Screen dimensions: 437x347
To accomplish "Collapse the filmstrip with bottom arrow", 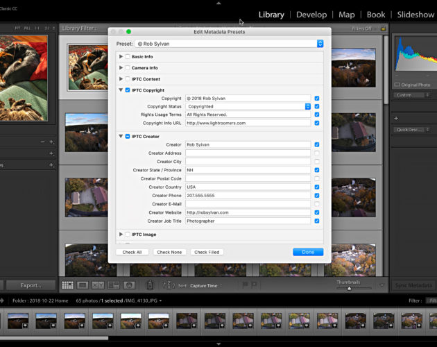I will coord(218,344).
